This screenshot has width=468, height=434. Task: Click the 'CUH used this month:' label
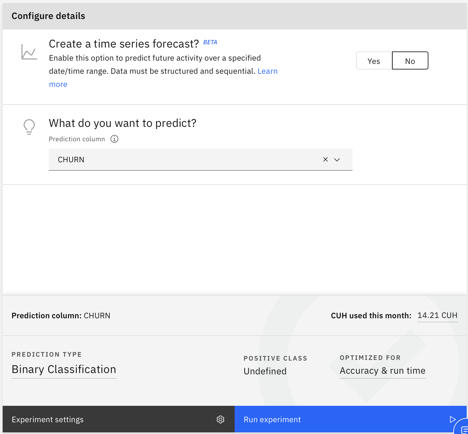pyautogui.click(x=371, y=316)
